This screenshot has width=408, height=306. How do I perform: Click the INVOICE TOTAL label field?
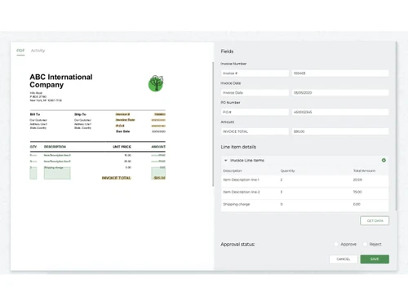click(x=255, y=131)
